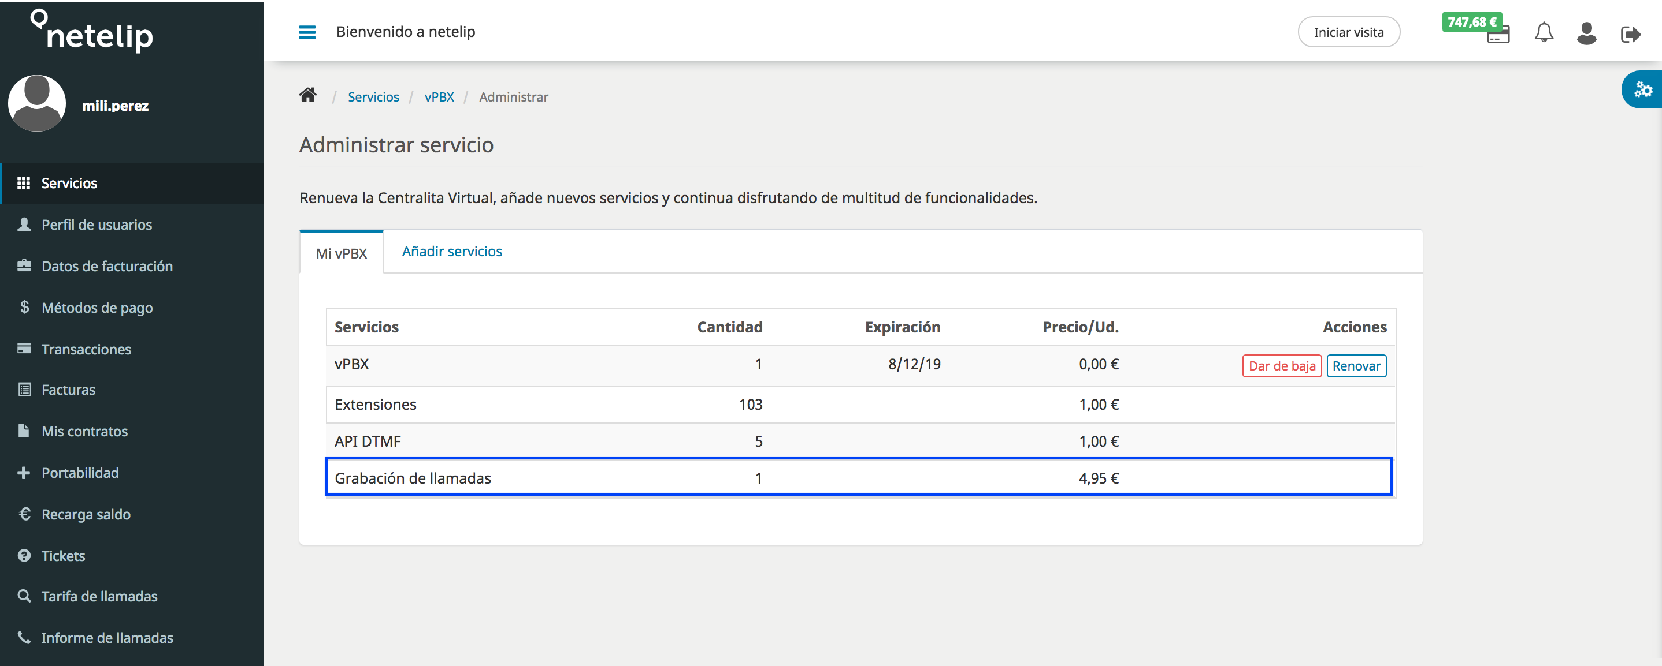
Task: Click the Perfil de usuarios person icon
Action: point(24,224)
